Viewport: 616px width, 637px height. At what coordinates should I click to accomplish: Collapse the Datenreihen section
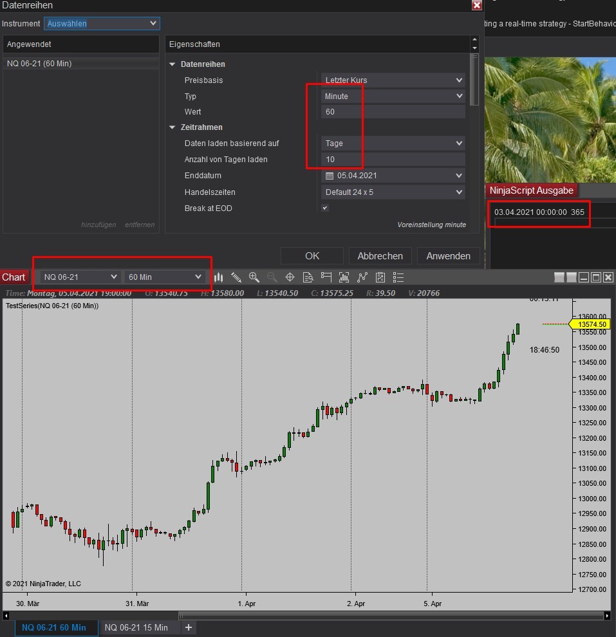point(173,64)
